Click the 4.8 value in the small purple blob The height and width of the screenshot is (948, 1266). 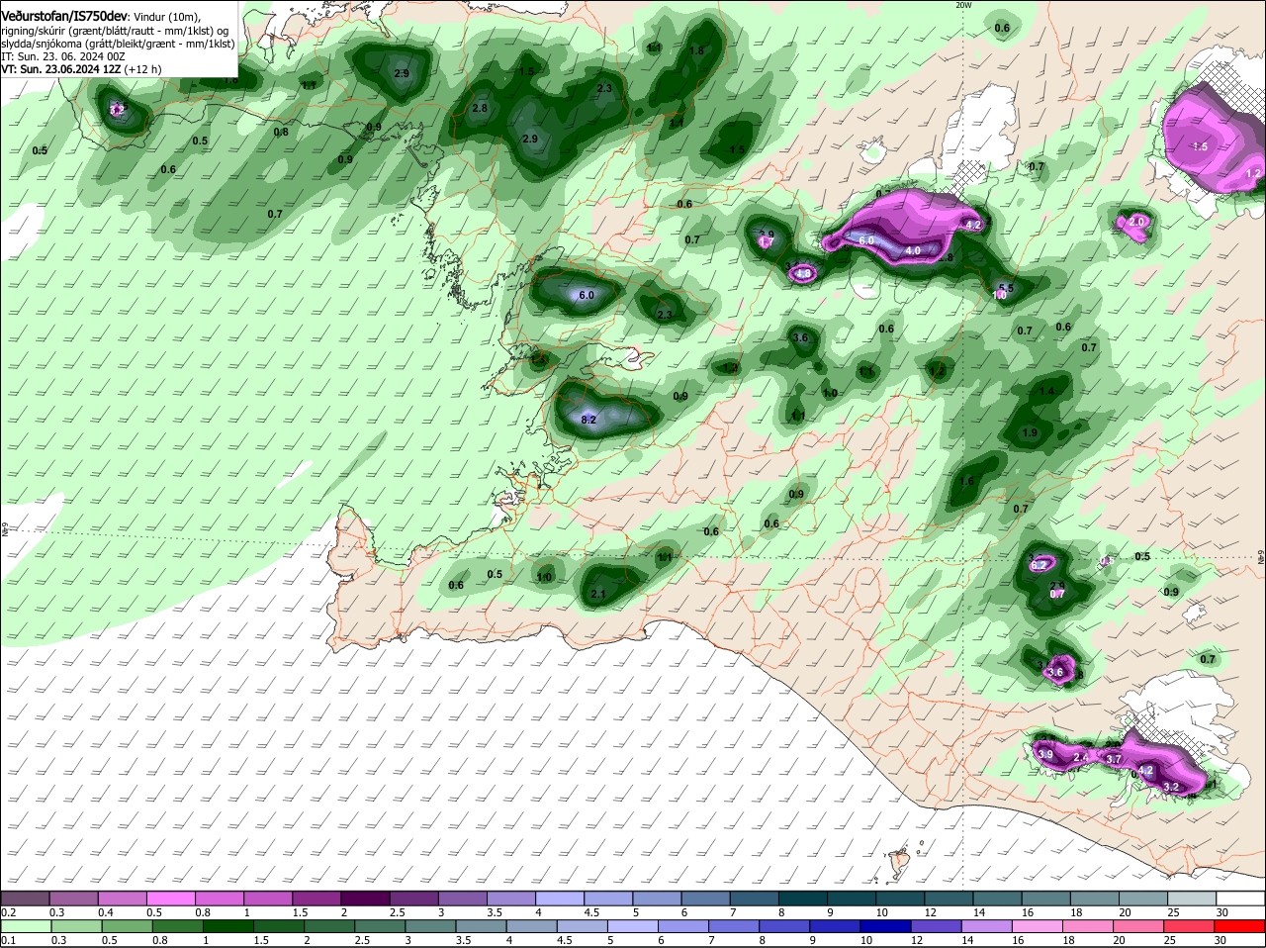pyautogui.click(x=803, y=274)
